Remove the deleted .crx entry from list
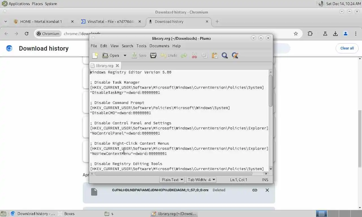This screenshot has height=217, width=362. pos(267,190)
